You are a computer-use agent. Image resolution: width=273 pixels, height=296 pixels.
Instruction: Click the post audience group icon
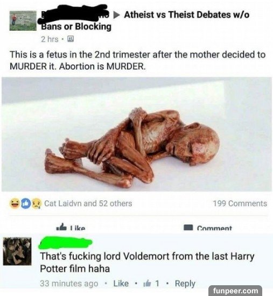click(x=71, y=39)
